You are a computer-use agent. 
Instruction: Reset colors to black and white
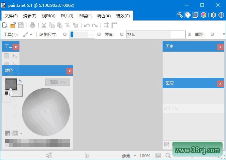(x=7, y=94)
